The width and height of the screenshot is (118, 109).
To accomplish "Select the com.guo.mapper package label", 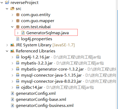I will point(38,21).
